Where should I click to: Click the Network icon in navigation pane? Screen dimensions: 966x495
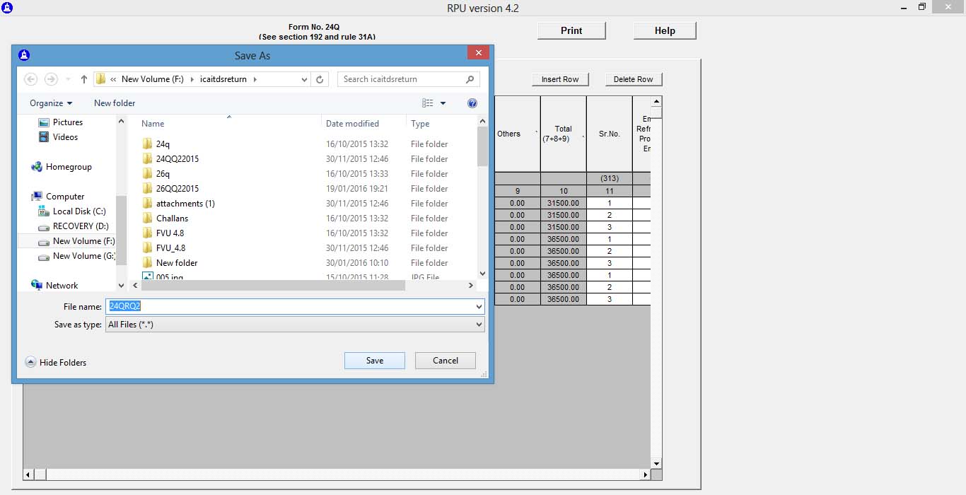click(x=37, y=285)
